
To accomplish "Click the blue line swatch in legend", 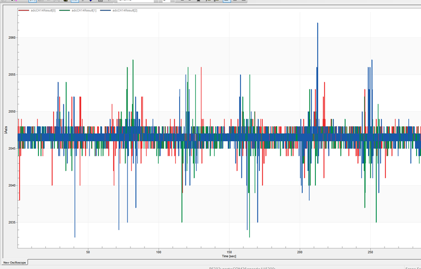I will click(106, 11).
